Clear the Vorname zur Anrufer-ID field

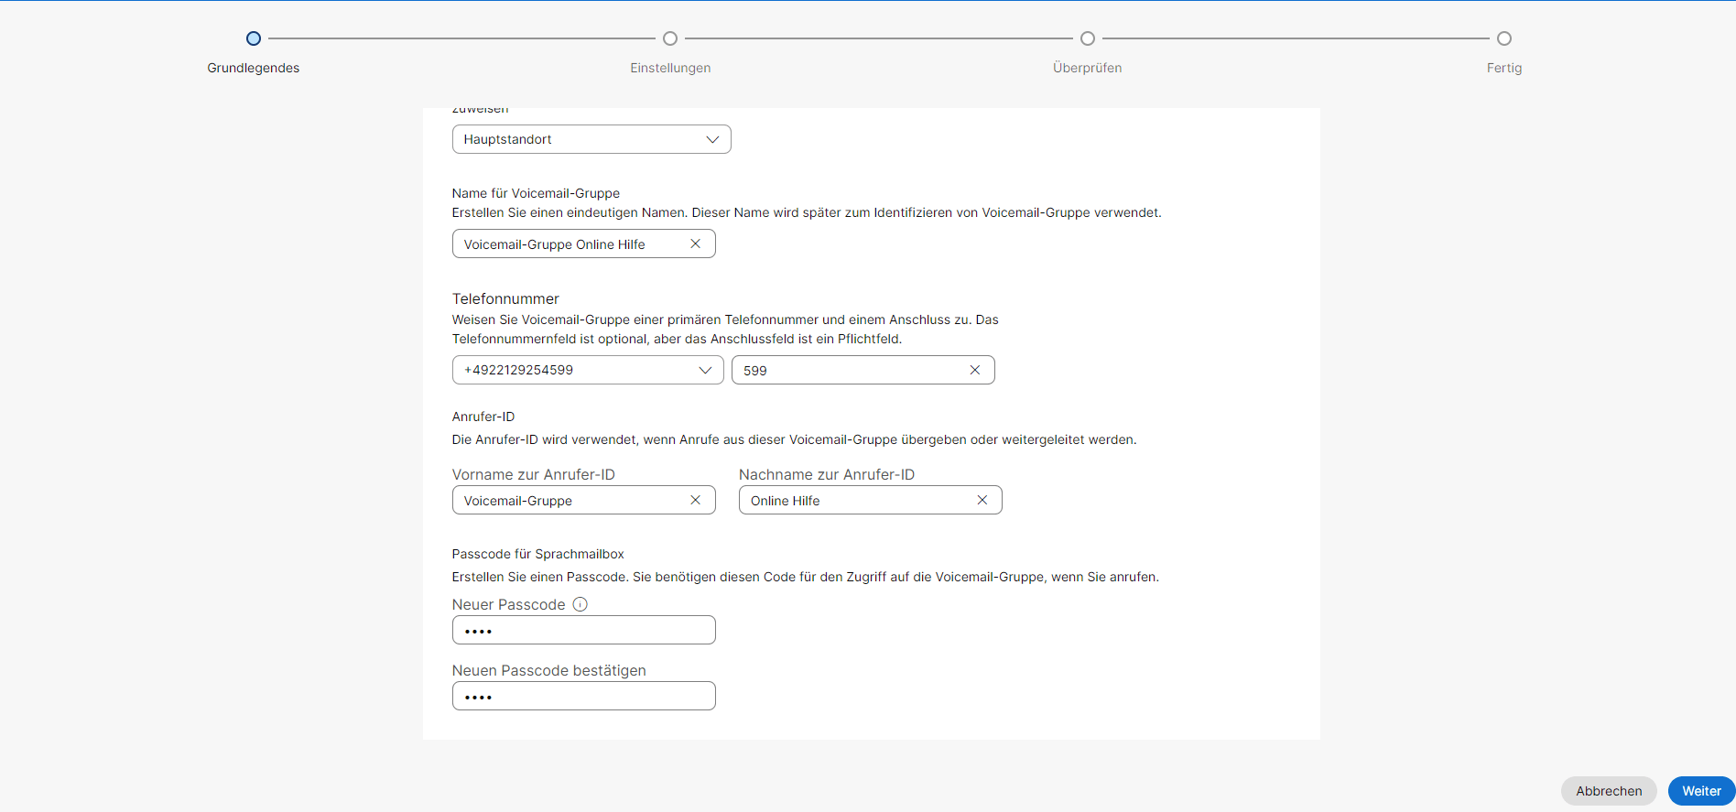tap(695, 500)
